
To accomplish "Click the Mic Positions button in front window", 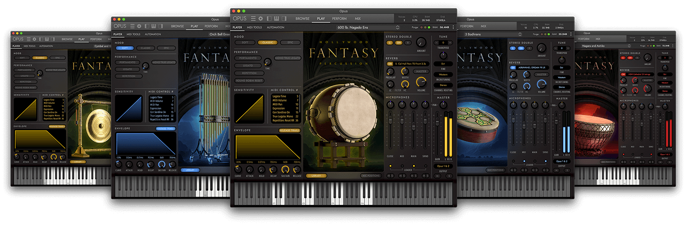I will (x=370, y=176).
